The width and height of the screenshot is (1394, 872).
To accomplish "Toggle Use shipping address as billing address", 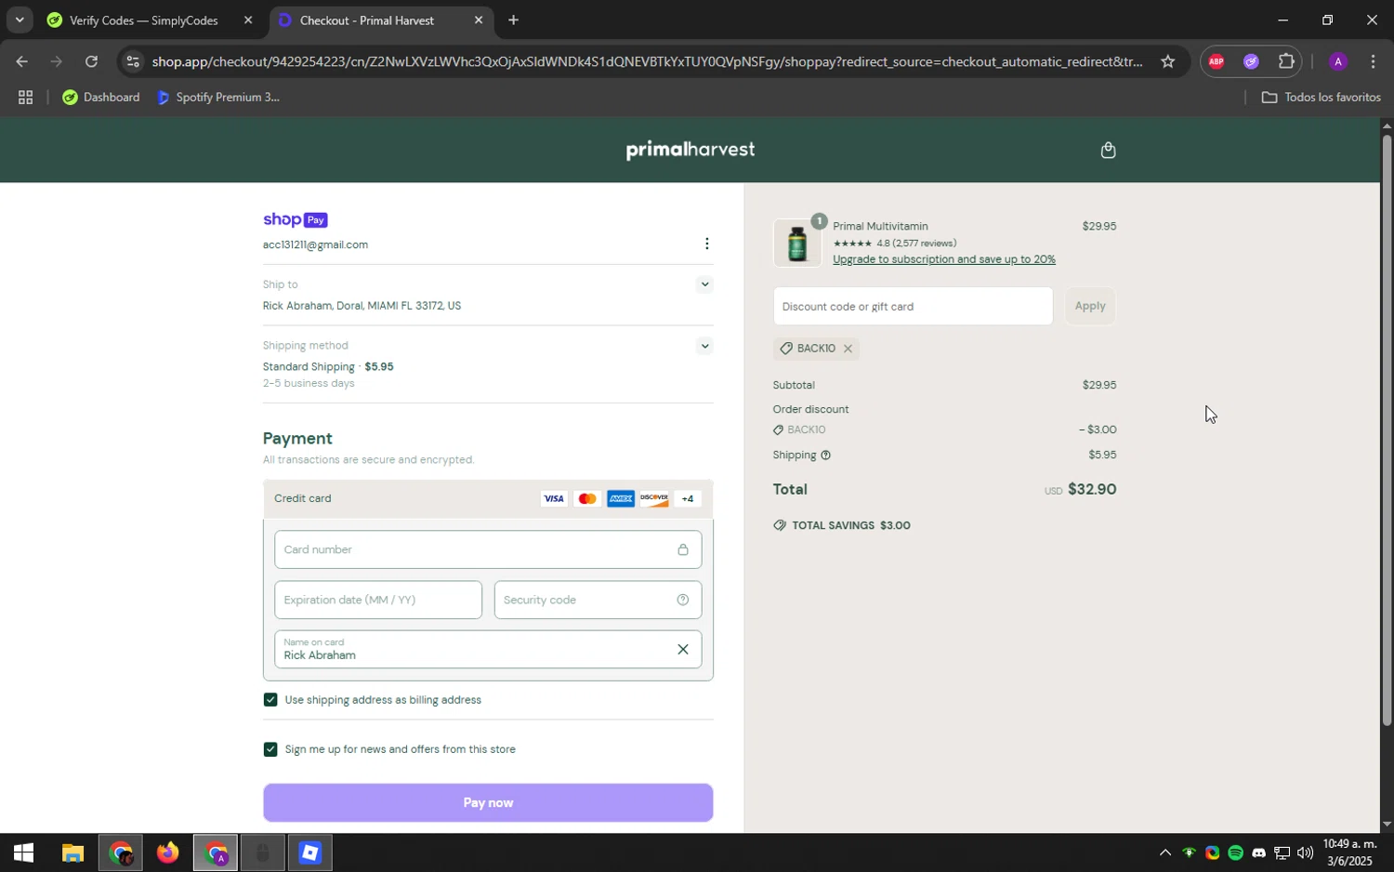I will [270, 700].
